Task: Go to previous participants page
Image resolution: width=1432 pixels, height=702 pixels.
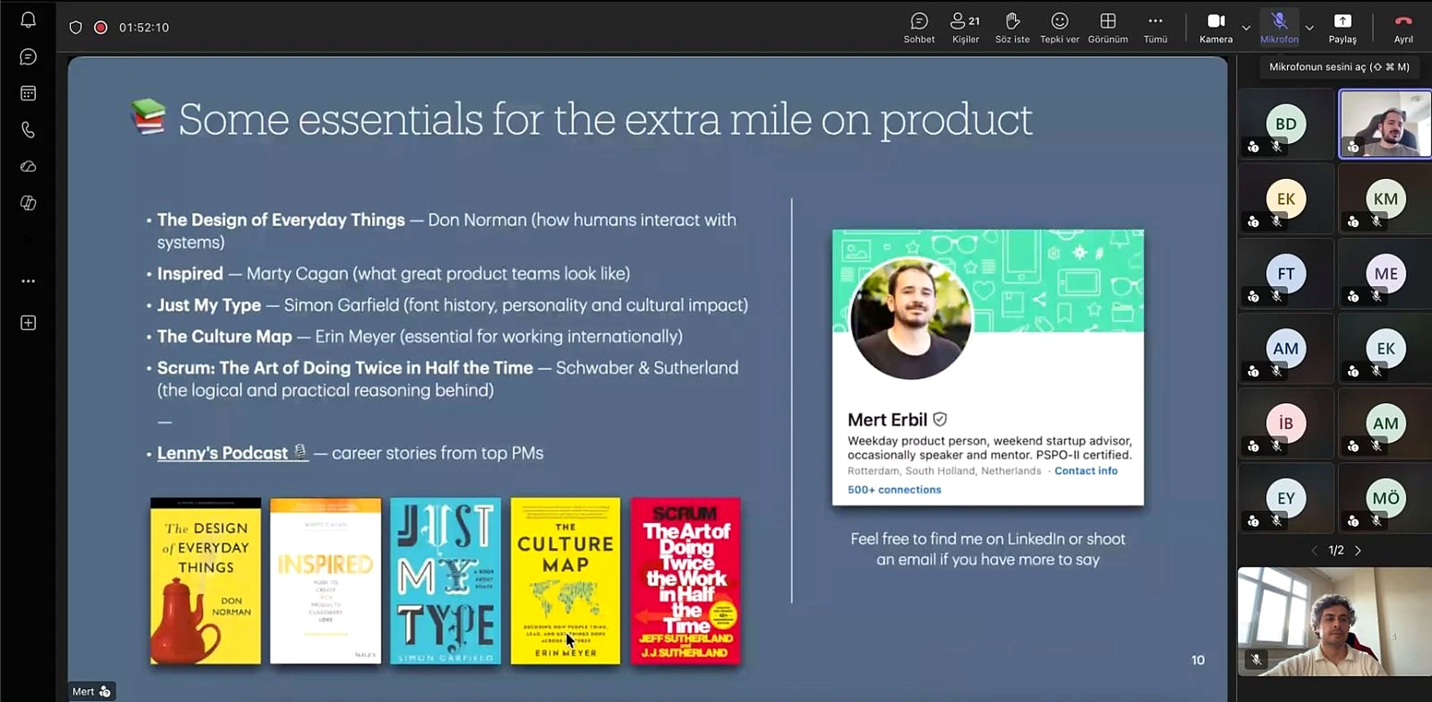Action: point(1314,551)
